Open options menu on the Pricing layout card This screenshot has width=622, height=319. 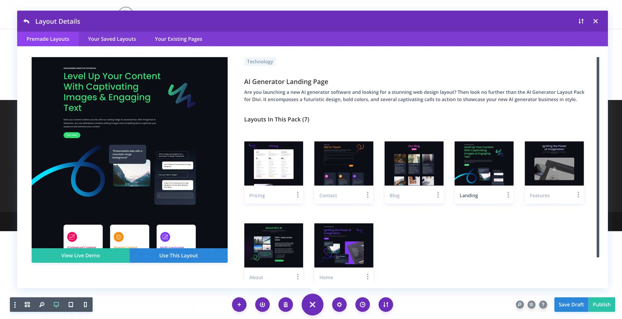pyautogui.click(x=298, y=195)
